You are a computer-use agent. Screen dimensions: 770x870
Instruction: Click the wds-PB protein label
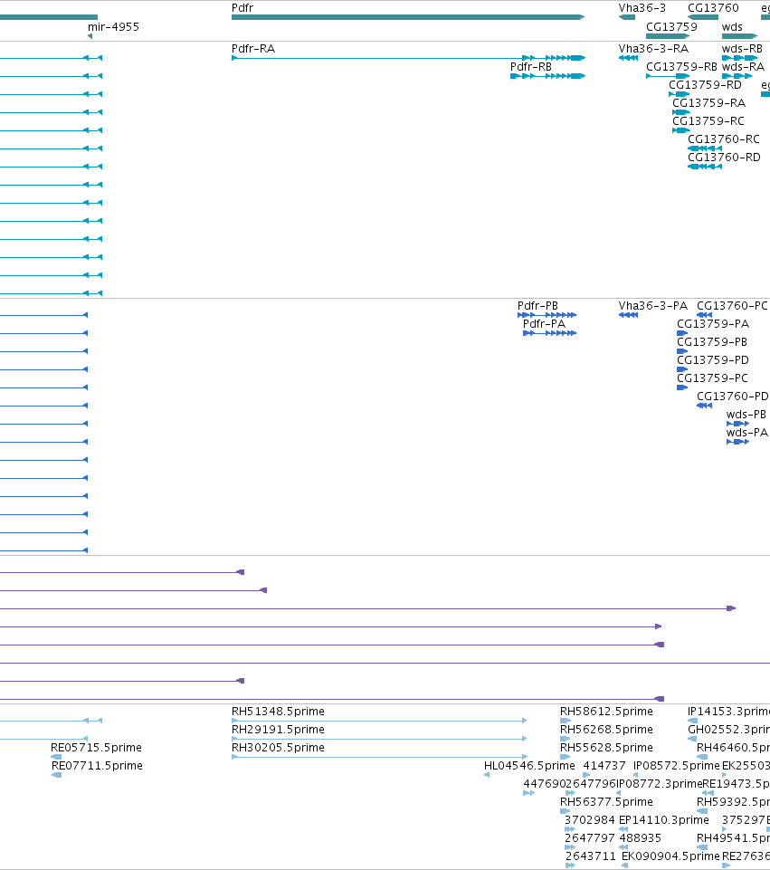746,415
